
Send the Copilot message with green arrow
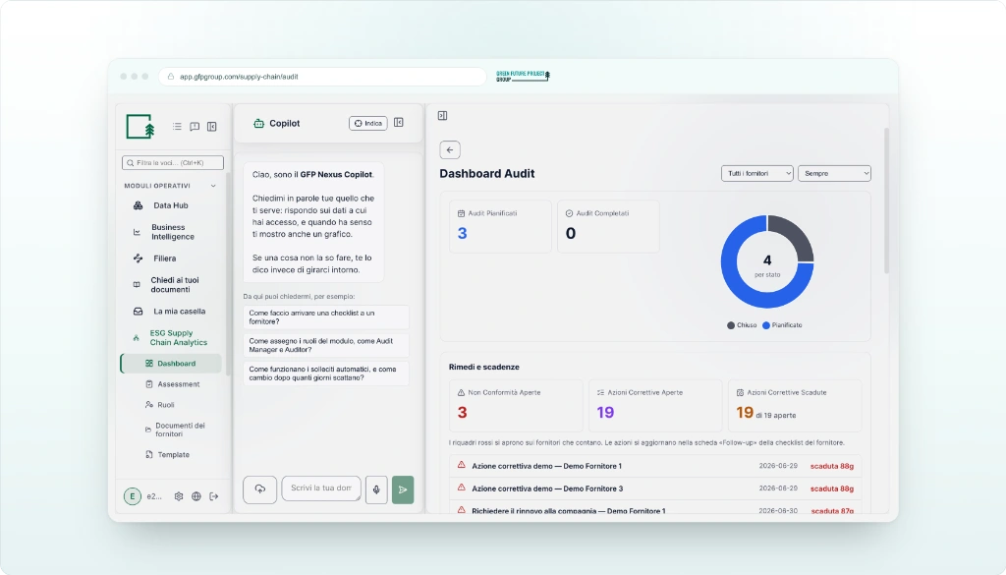403,489
